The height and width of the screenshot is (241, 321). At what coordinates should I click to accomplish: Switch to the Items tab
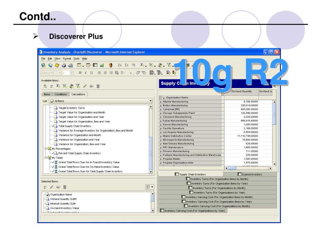click(47, 94)
